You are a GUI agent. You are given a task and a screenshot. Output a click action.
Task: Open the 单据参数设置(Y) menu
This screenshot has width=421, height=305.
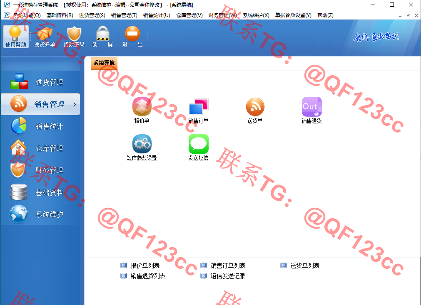coord(293,15)
